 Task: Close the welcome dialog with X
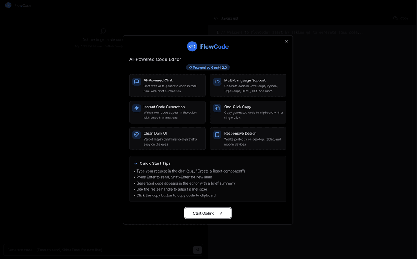coord(286,41)
